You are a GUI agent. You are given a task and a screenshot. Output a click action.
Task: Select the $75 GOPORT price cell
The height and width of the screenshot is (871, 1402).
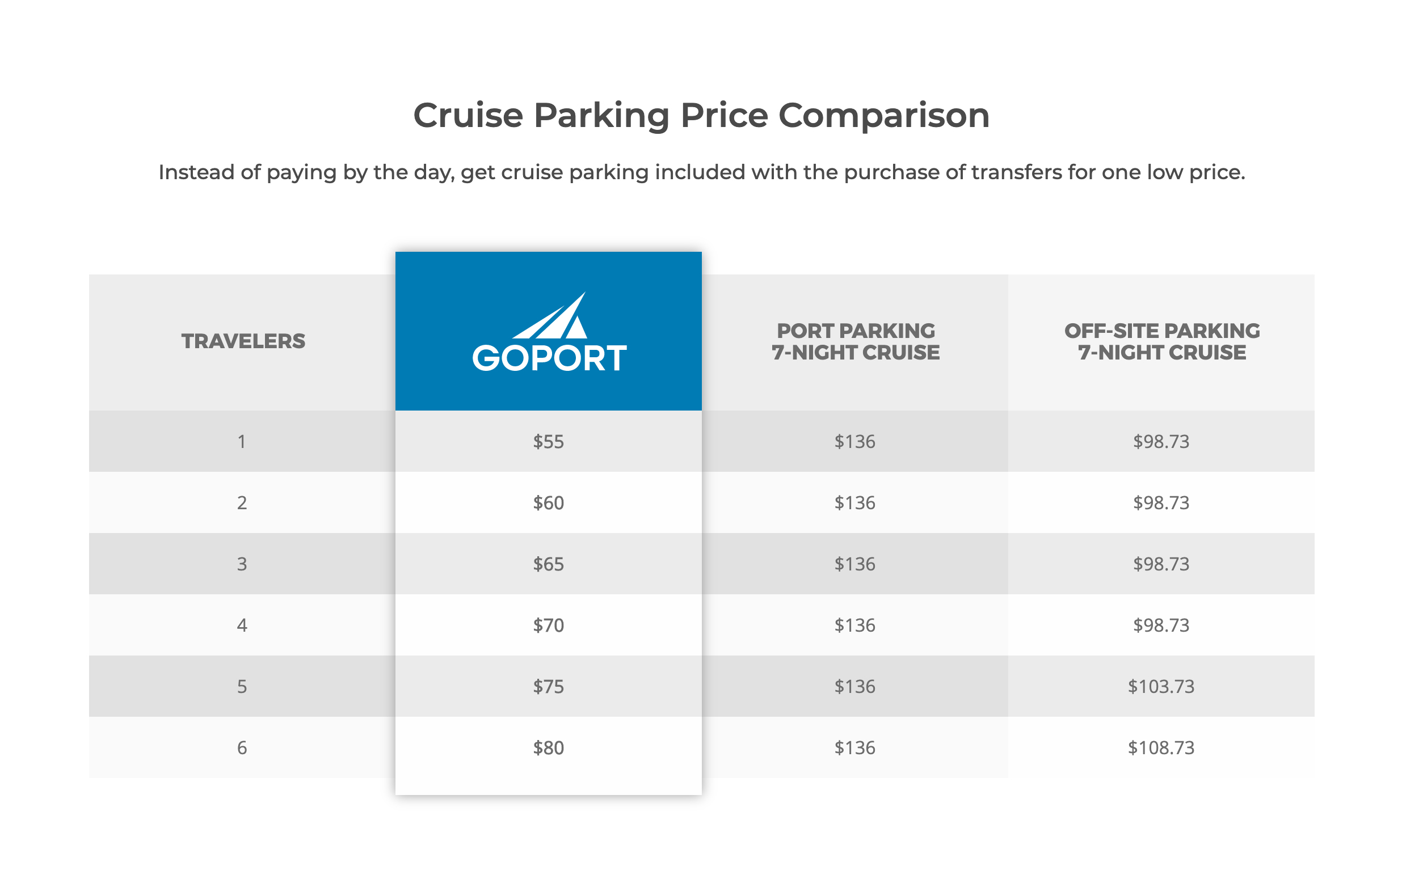pyautogui.click(x=548, y=686)
